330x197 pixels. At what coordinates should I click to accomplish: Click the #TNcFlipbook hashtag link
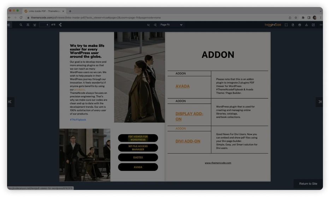click(78, 120)
